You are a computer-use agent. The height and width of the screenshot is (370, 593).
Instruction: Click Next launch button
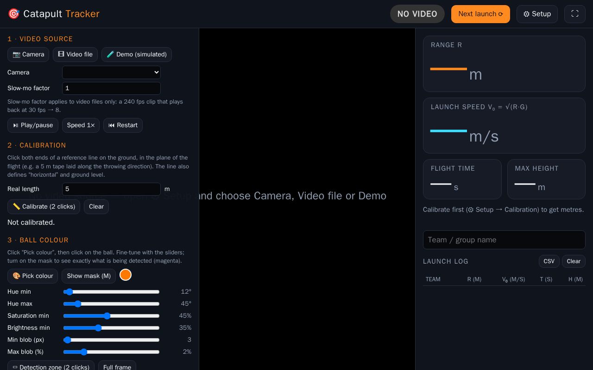coord(480,14)
